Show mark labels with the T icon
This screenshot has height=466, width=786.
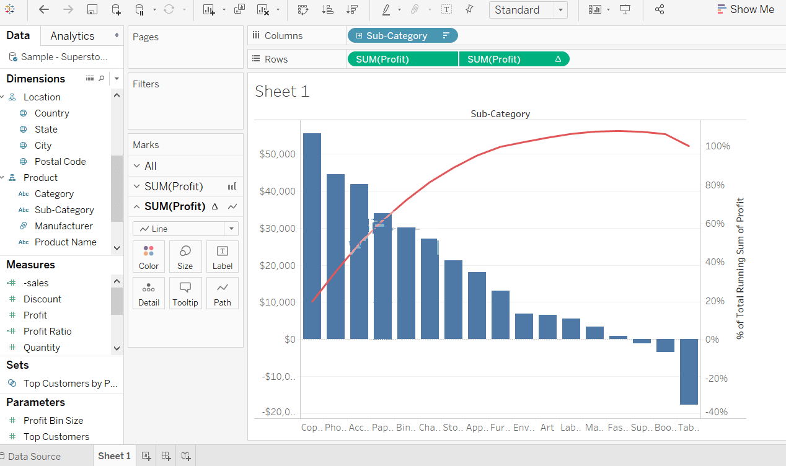point(446,9)
